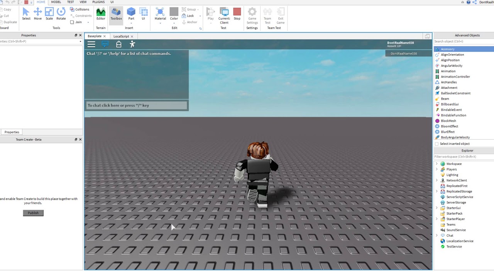Screen dimensions: 494x278
Task: Expand the Players node
Action: point(436,169)
